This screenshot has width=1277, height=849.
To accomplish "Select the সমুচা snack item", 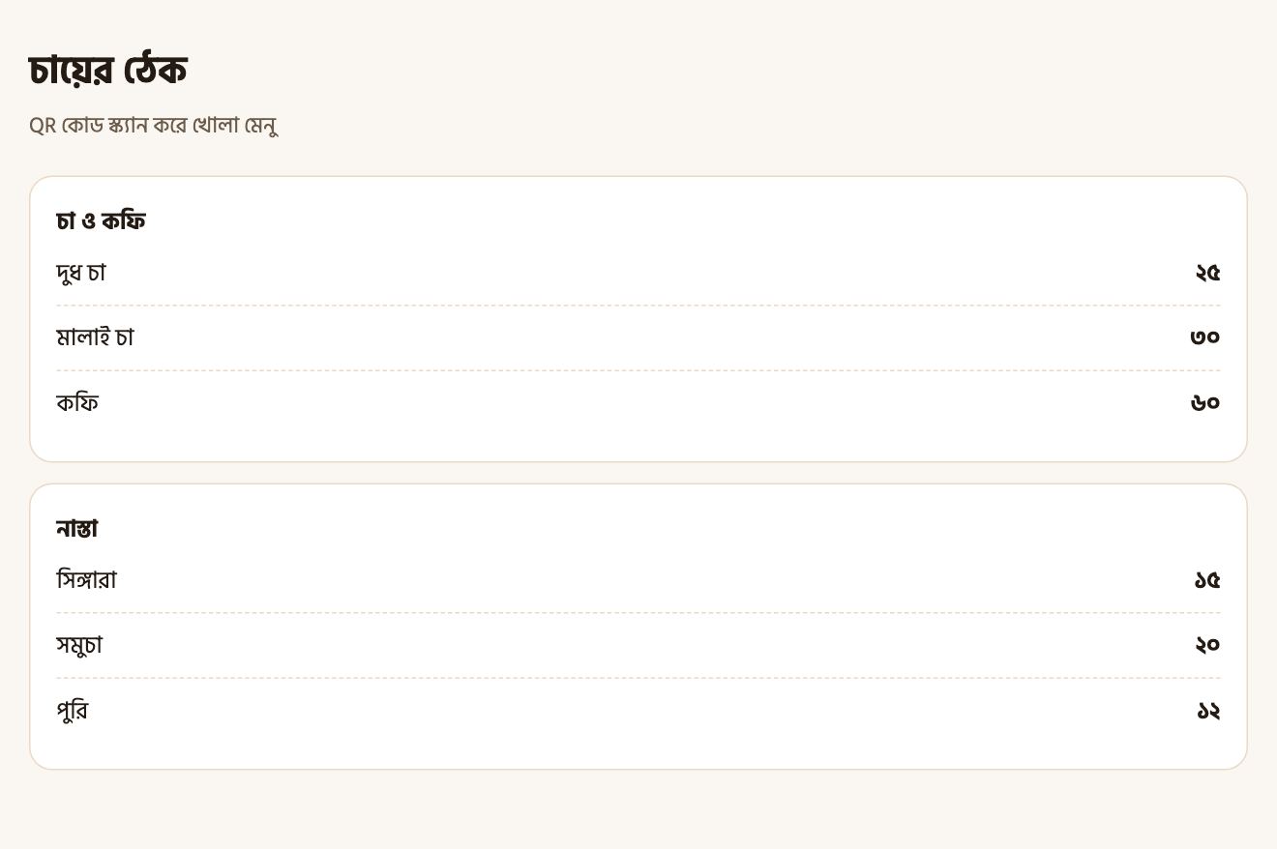I will click(x=79, y=645).
